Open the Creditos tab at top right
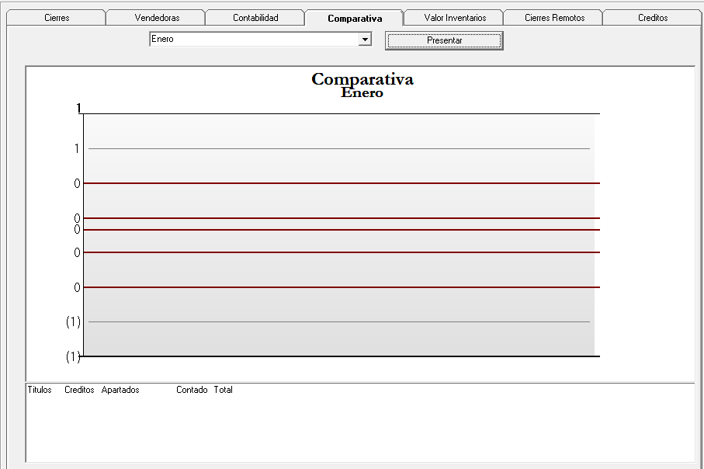Viewport: 704px width, 469px height. pos(653,18)
